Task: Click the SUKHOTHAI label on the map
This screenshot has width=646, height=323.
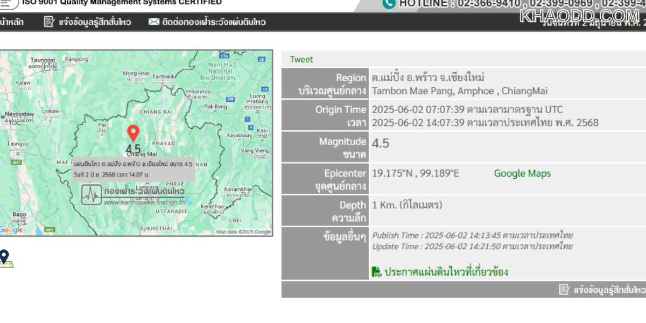Action: [x=155, y=228]
